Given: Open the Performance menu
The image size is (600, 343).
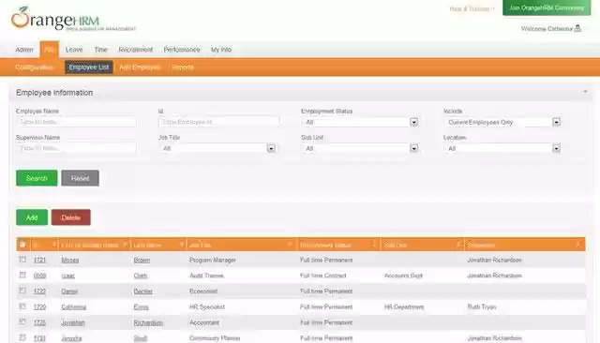Looking at the screenshot, I should pyautogui.click(x=182, y=50).
